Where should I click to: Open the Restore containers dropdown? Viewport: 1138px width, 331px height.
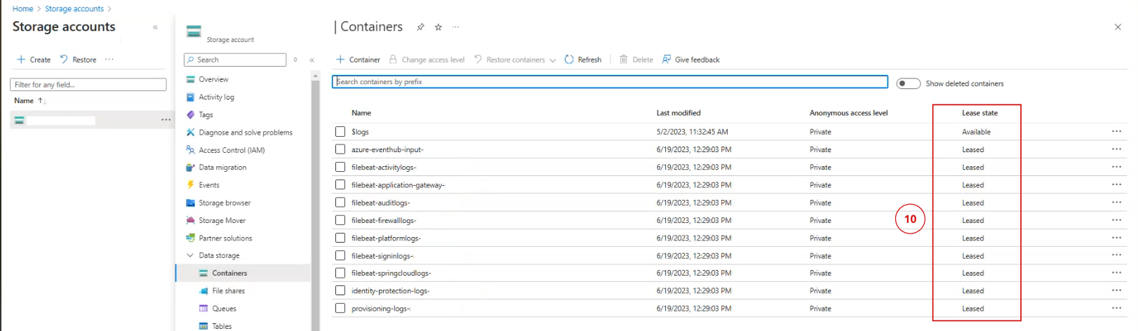pyautogui.click(x=516, y=60)
